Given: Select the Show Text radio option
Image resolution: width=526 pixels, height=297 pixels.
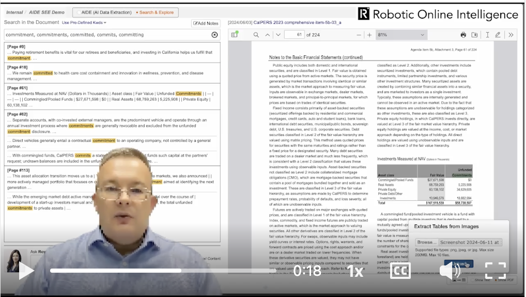Looking at the screenshot, I should [481, 280].
